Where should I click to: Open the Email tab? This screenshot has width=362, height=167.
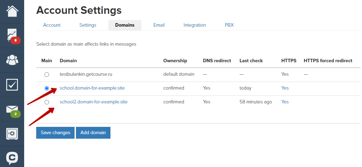159,25
